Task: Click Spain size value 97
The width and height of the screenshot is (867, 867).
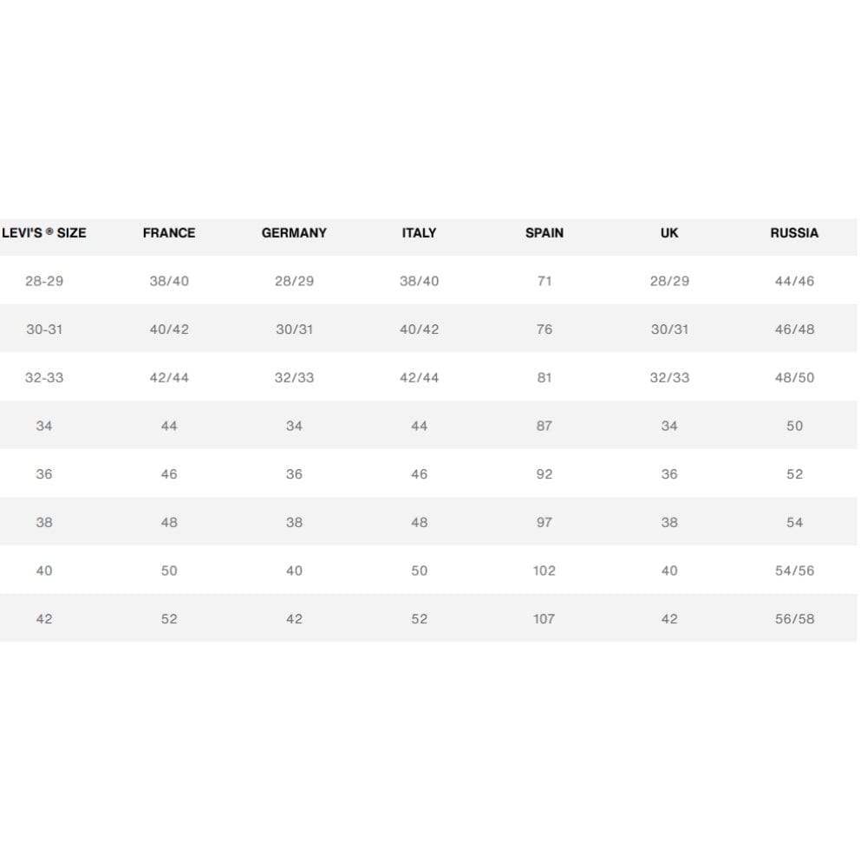Action: tap(544, 523)
